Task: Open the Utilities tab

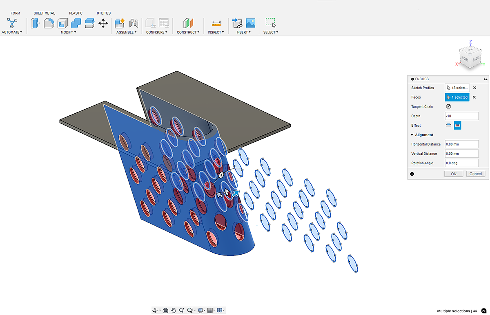Action: coord(104,13)
